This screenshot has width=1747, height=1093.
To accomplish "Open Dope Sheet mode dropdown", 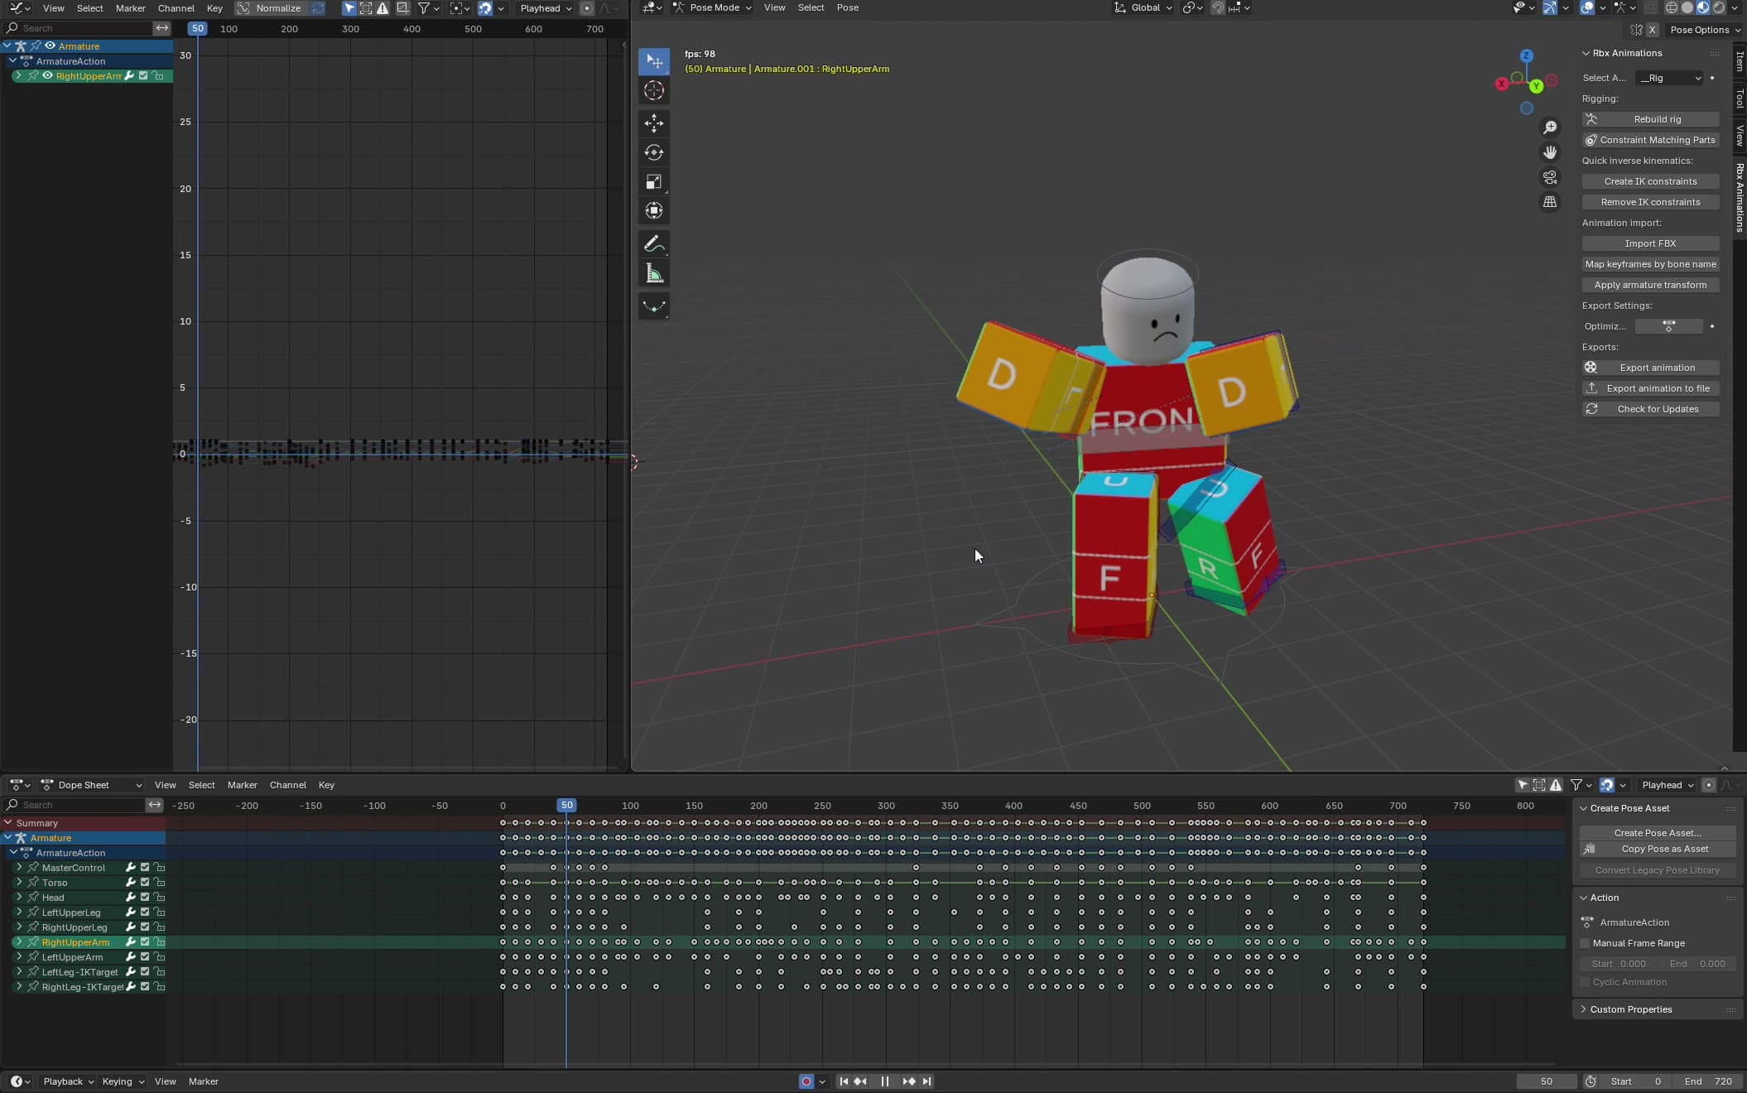I will point(92,785).
